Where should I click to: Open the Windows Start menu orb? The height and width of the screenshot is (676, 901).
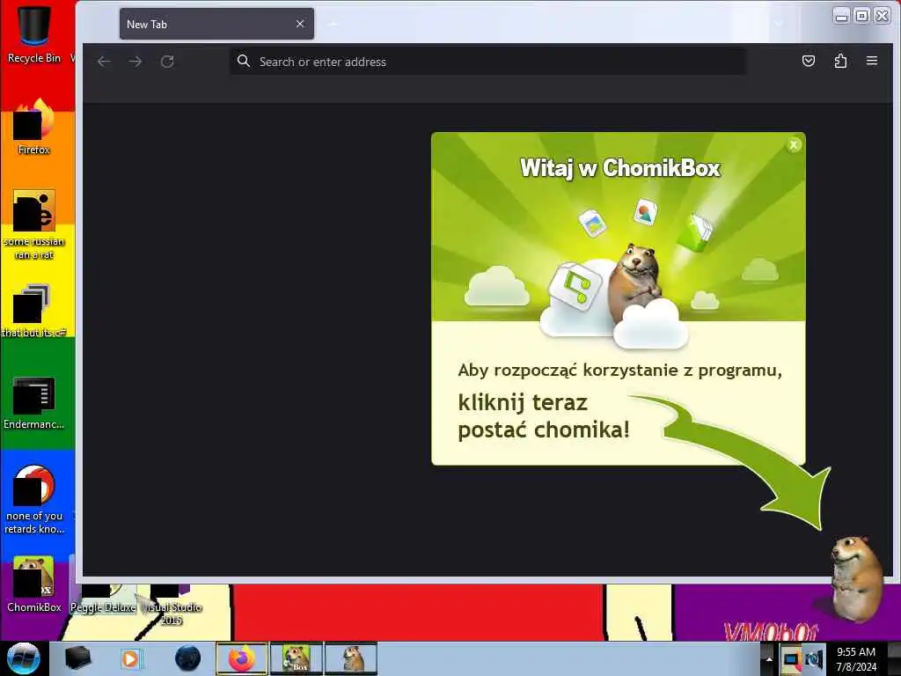click(24, 658)
